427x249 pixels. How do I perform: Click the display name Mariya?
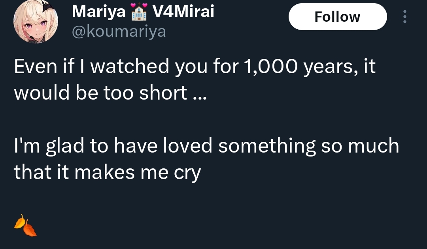tap(98, 12)
